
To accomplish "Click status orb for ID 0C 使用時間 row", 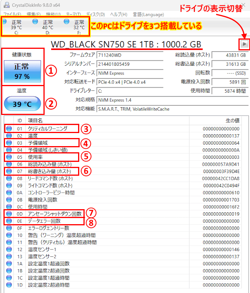I will point(9,206).
